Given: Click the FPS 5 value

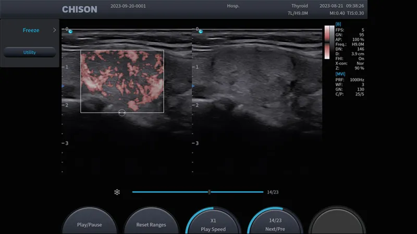Looking at the screenshot, I should [x=362, y=30].
